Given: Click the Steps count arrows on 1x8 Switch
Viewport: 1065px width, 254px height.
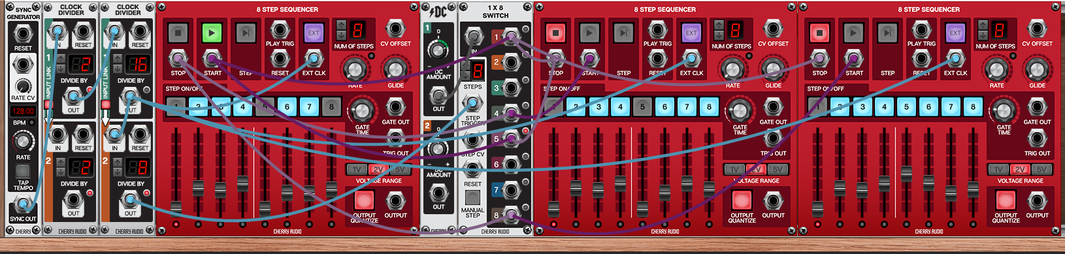Looking at the screenshot, I should tap(465, 71).
